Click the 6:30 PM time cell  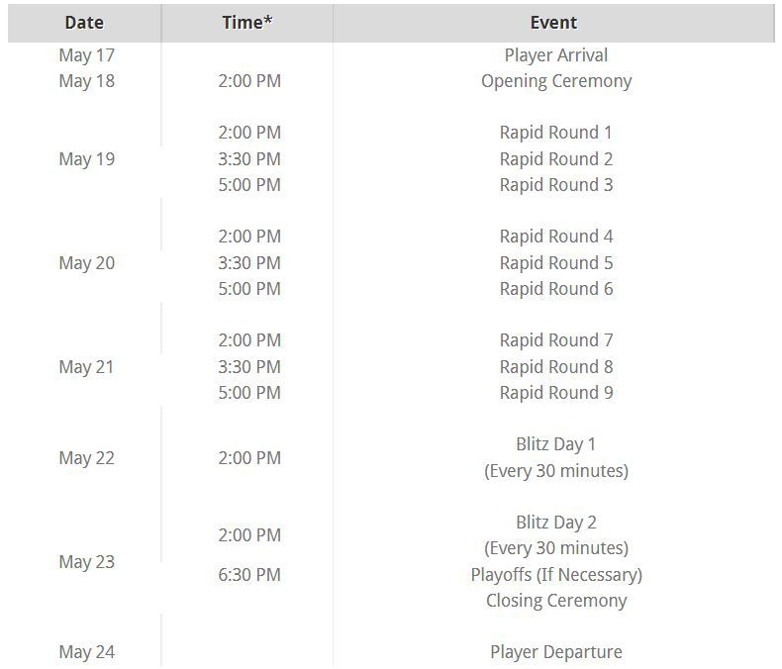click(249, 575)
